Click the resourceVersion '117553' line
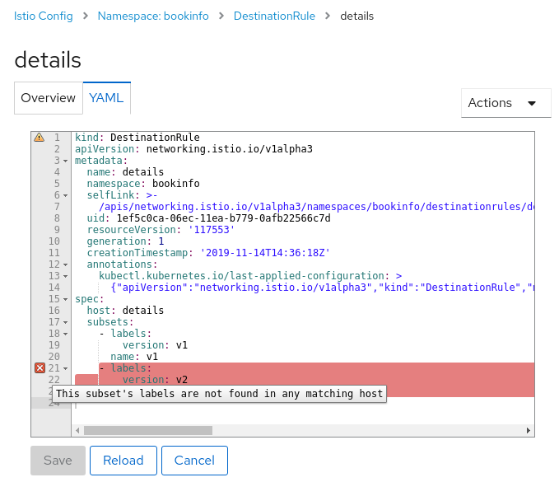Screen dimensions: 559x482 pos(161,229)
